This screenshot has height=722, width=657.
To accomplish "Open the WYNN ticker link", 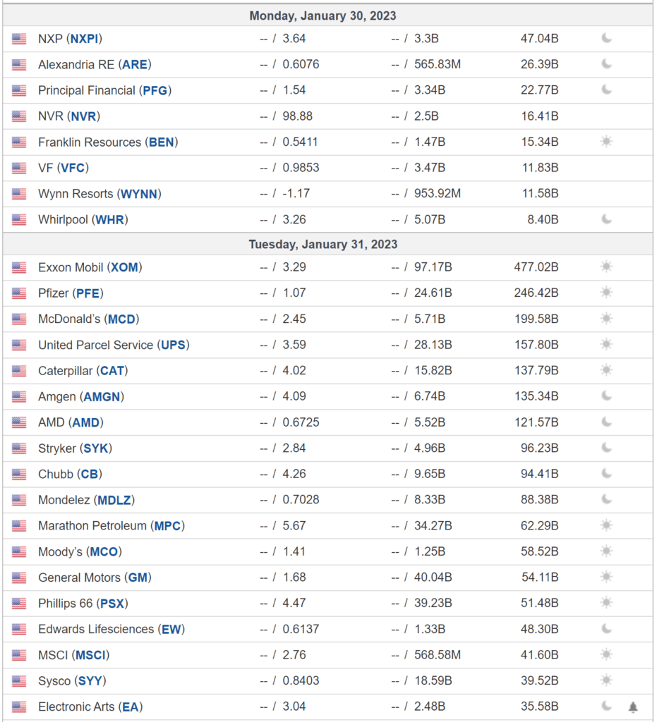I will coord(139,194).
